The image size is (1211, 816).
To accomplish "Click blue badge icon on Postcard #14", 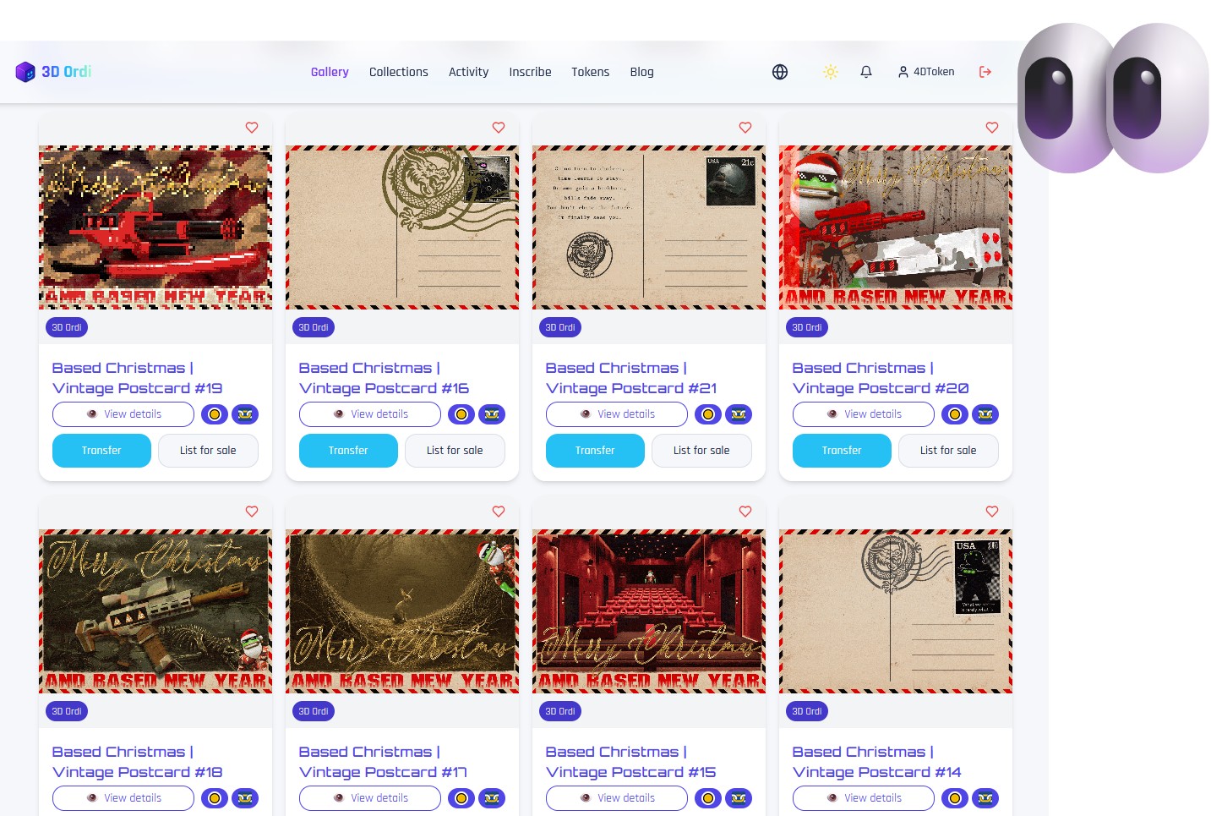I will tap(985, 798).
